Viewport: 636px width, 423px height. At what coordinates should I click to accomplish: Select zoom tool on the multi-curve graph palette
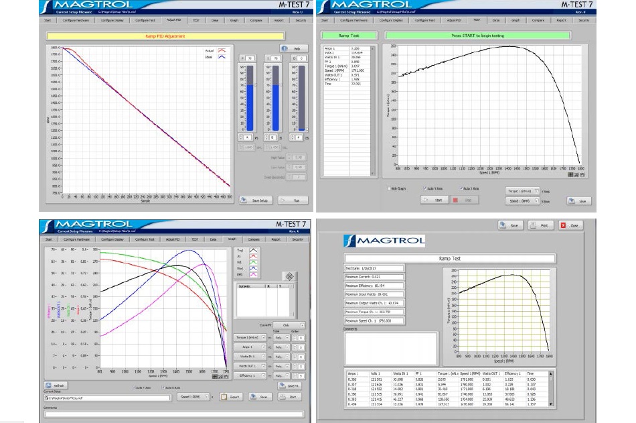point(220,377)
